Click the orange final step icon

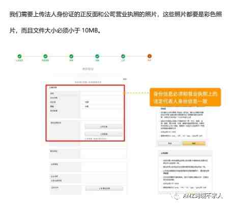149,56
